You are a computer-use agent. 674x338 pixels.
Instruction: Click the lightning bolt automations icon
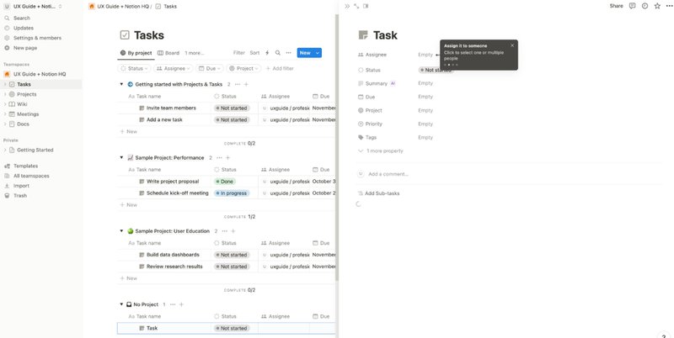(x=267, y=53)
